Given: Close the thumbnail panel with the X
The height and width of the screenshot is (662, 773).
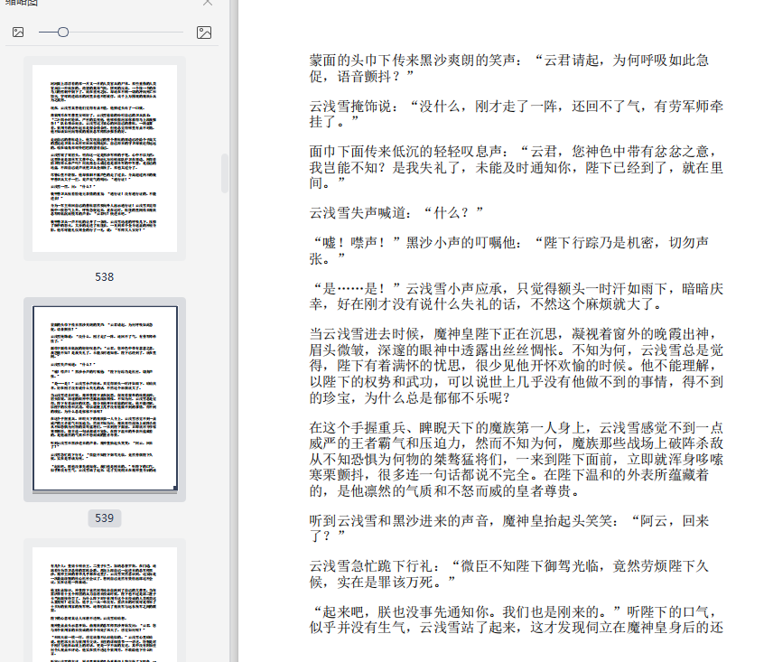Looking at the screenshot, I should click(x=208, y=3).
